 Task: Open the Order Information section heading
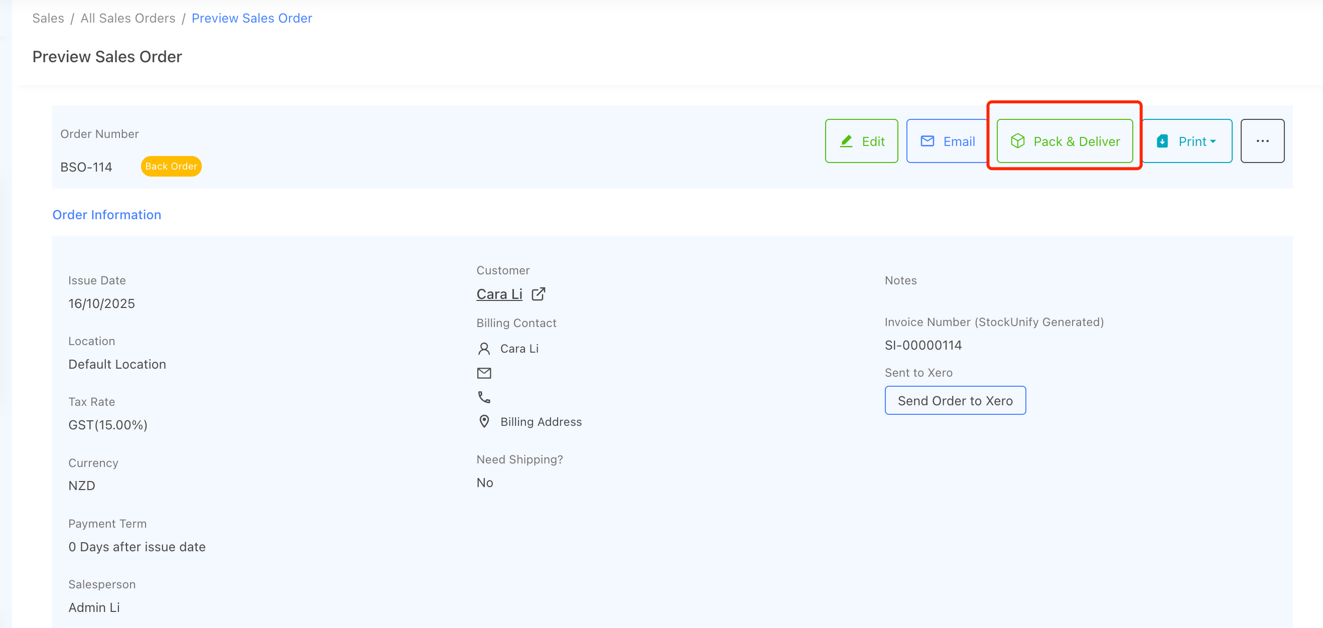[107, 215]
